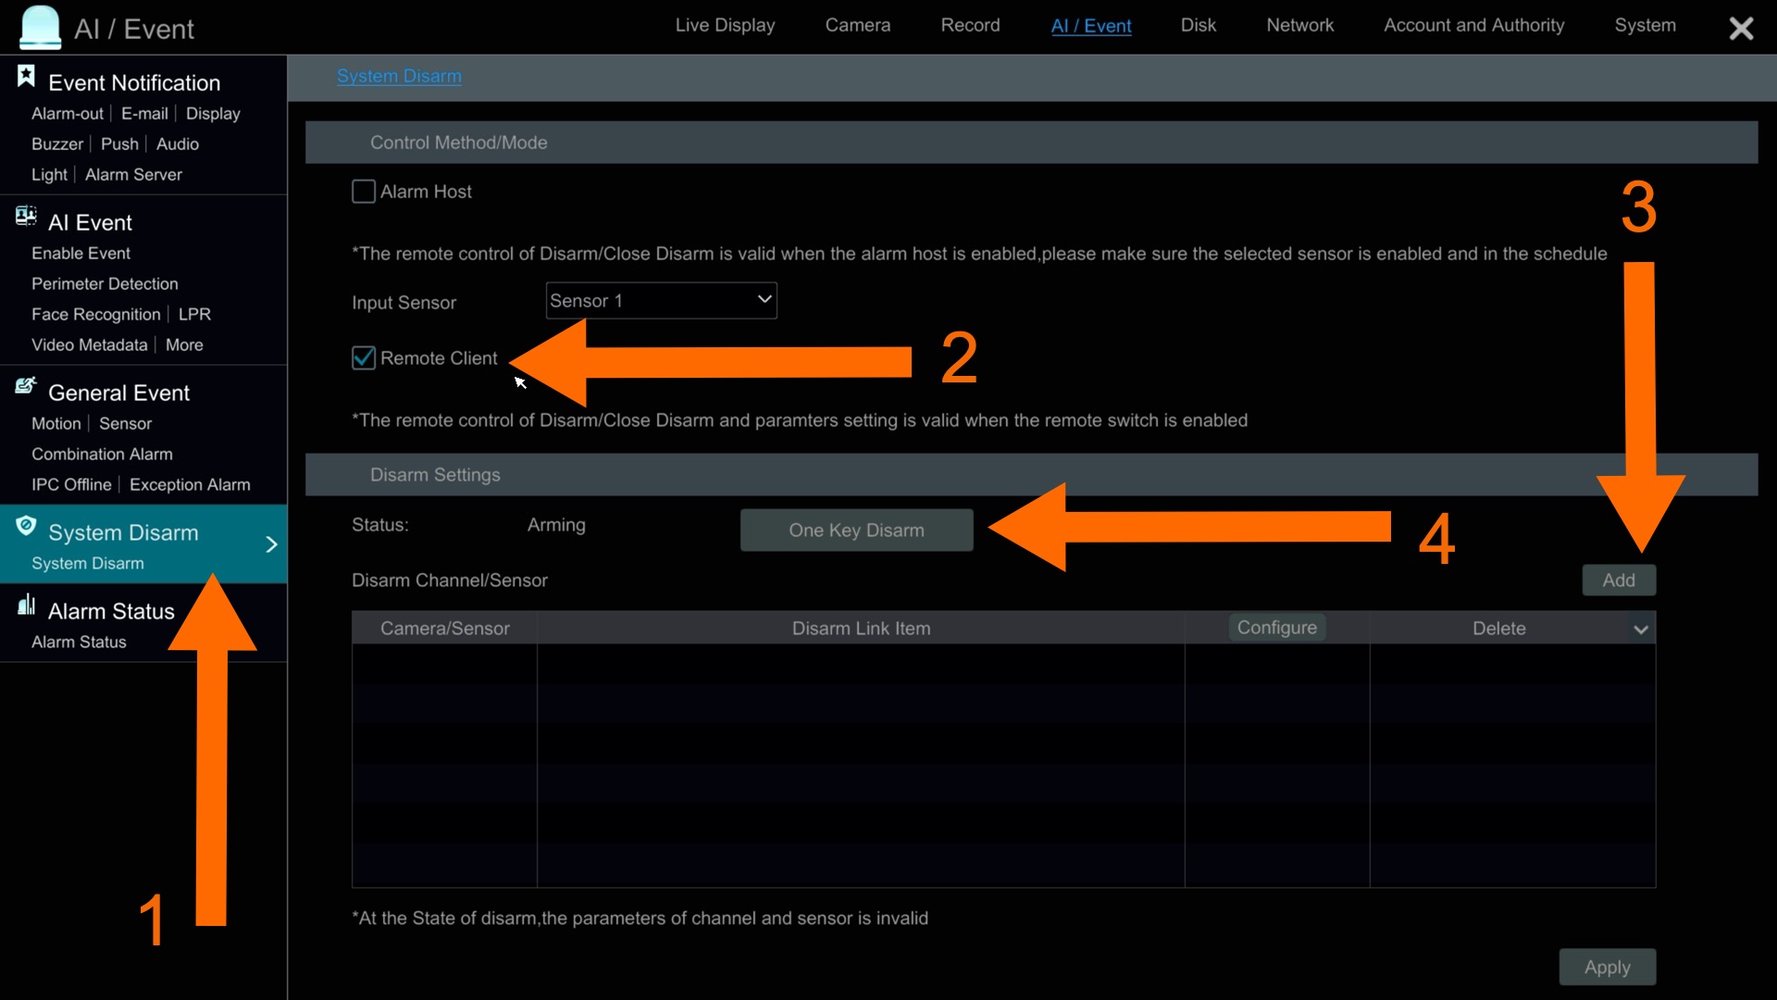Enable the Alarm Host checkbox
Screen dimensions: 1777x1000
[x=364, y=192]
